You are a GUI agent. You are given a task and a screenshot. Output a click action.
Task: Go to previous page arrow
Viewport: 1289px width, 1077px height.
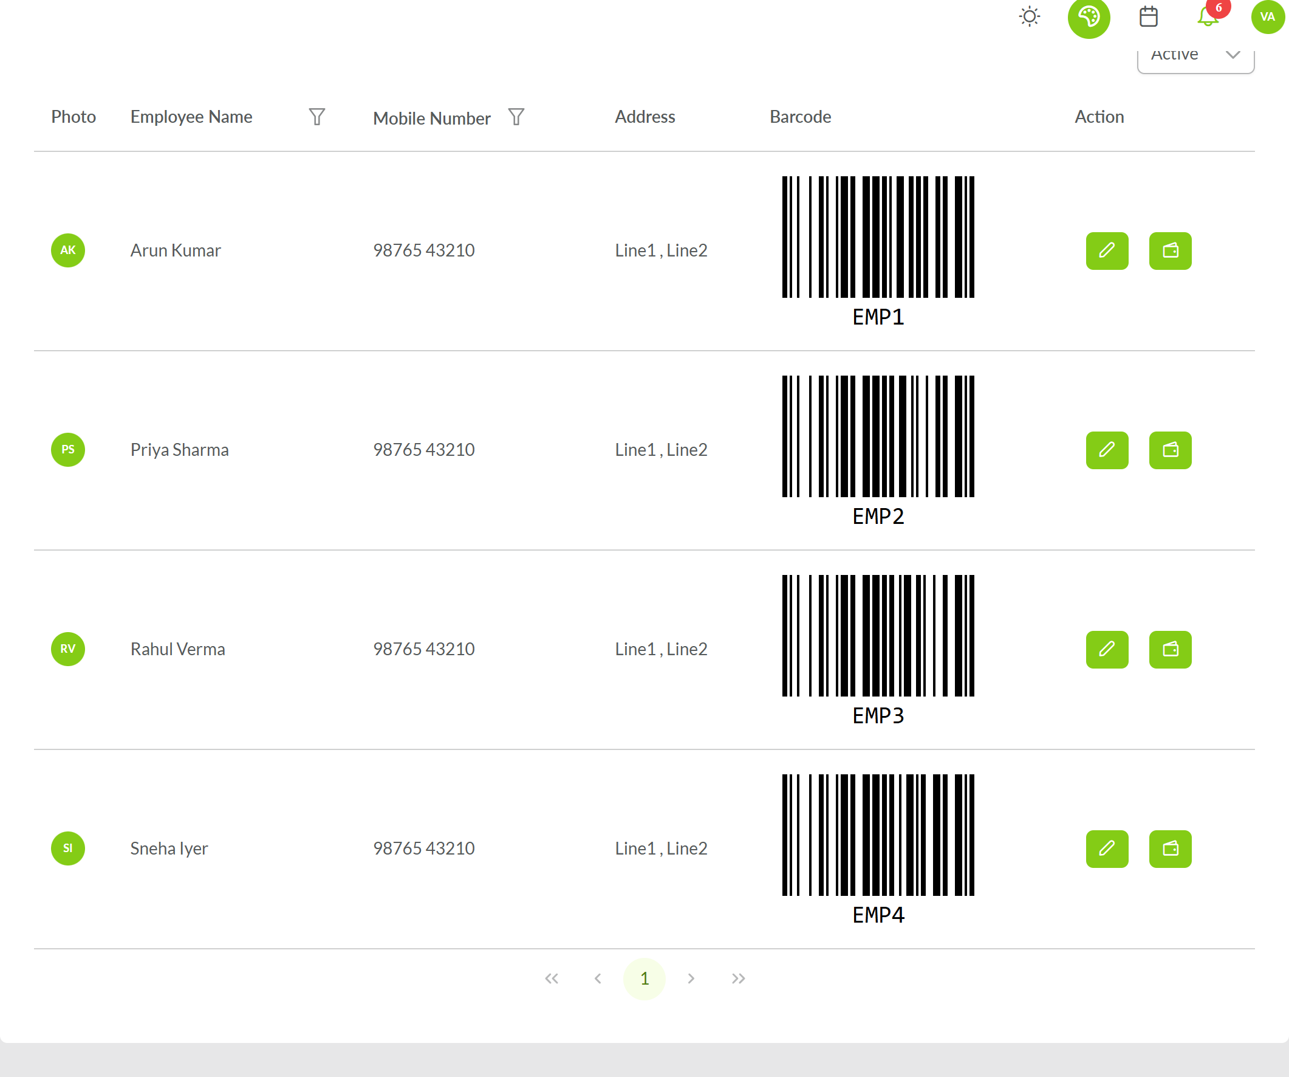[x=598, y=978]
